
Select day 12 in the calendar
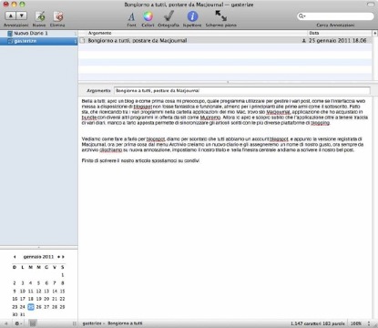[x=38, y=291]
